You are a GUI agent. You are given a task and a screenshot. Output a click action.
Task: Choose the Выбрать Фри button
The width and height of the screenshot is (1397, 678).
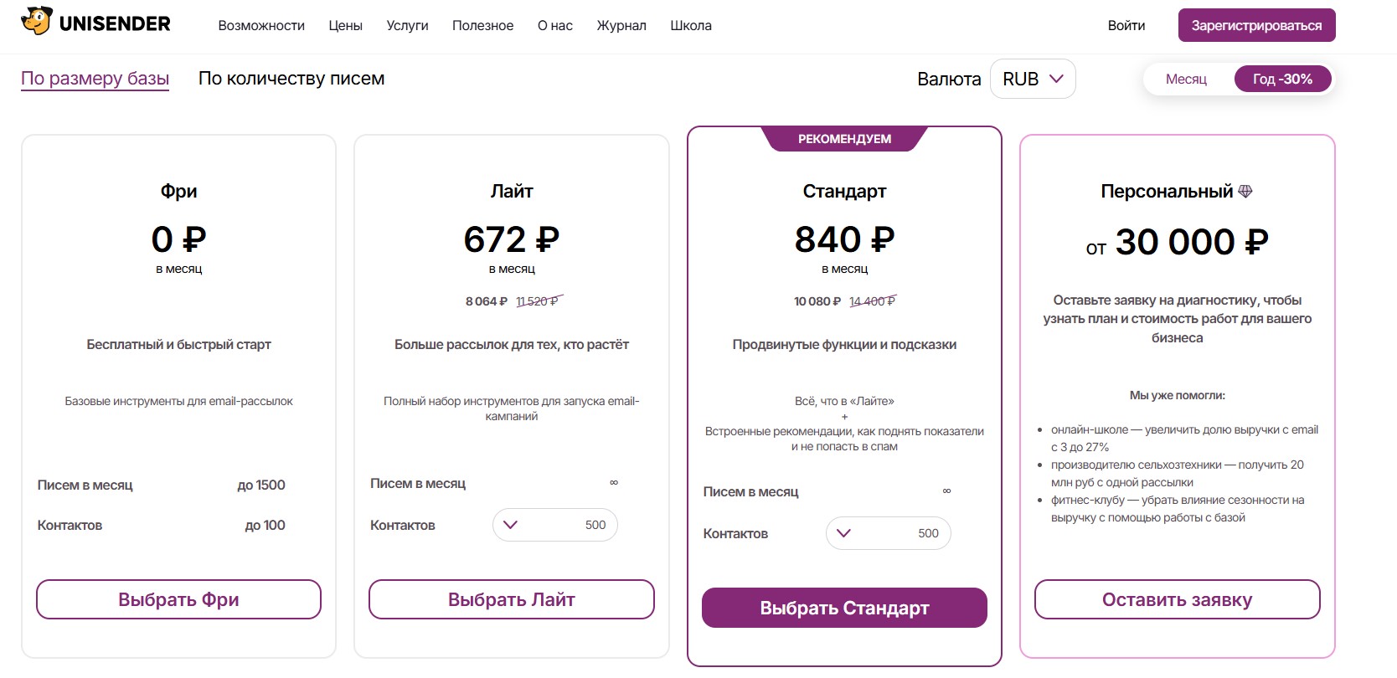click(x=178, y=599)
